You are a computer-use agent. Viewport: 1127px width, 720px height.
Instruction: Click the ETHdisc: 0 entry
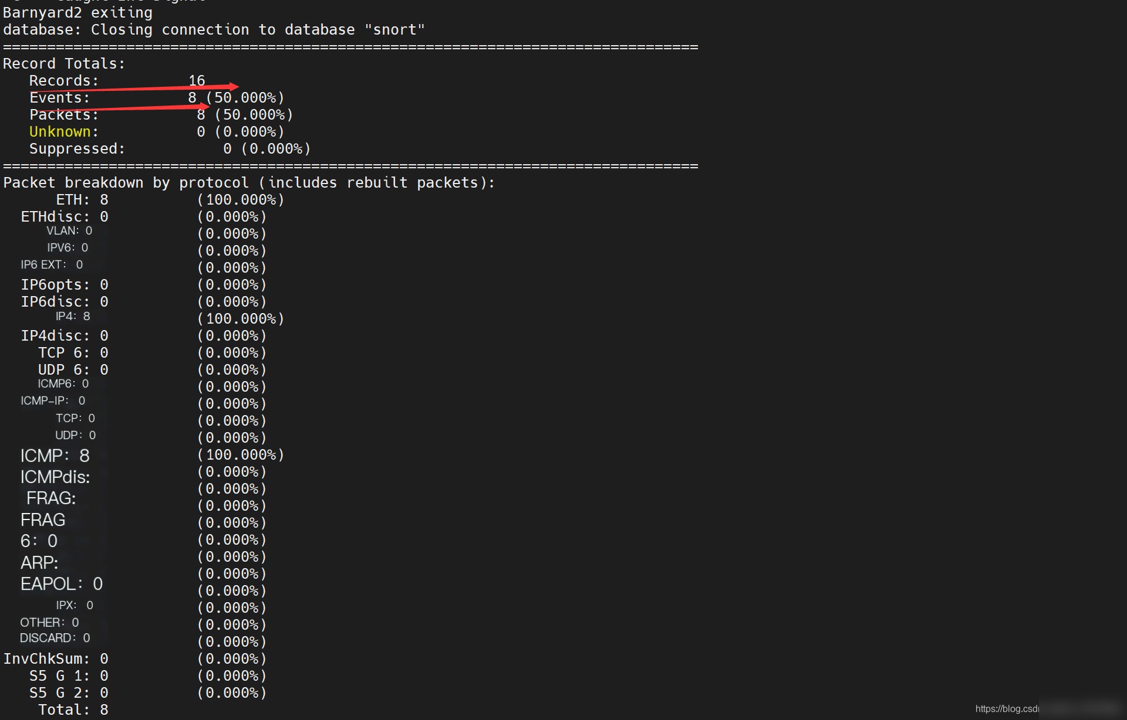coord(65,217)
